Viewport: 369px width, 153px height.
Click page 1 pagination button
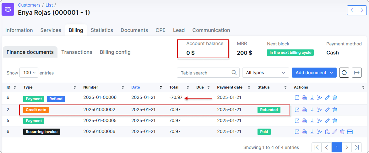pyautogui.click(x=337, y=147)
